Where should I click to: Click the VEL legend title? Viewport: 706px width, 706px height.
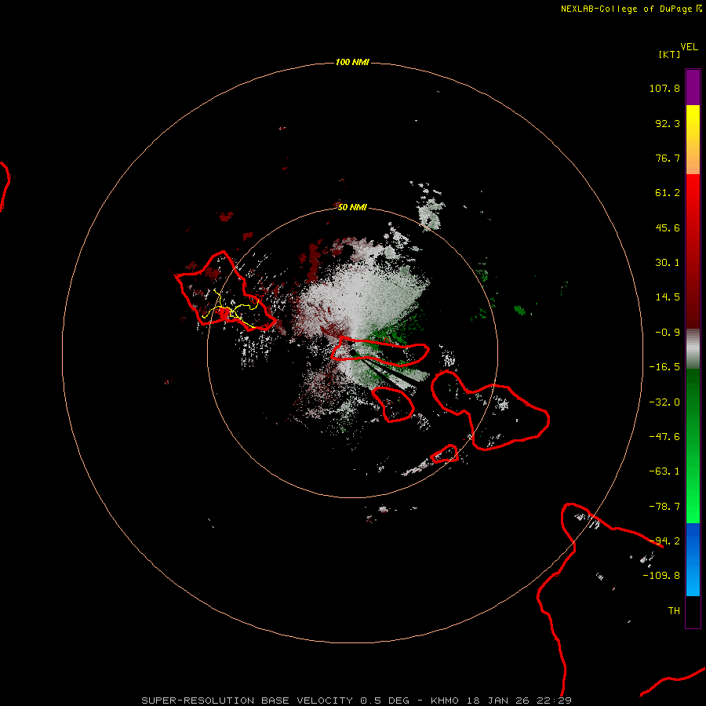[x=689, y=47]
